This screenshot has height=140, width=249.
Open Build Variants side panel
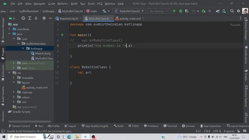(3, 96)
